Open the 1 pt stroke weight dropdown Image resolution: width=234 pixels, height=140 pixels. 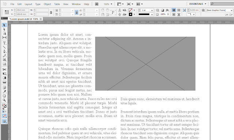point(152,10)
